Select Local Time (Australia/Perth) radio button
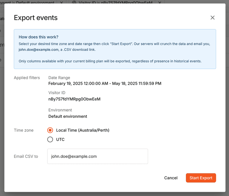 point(50,130)
